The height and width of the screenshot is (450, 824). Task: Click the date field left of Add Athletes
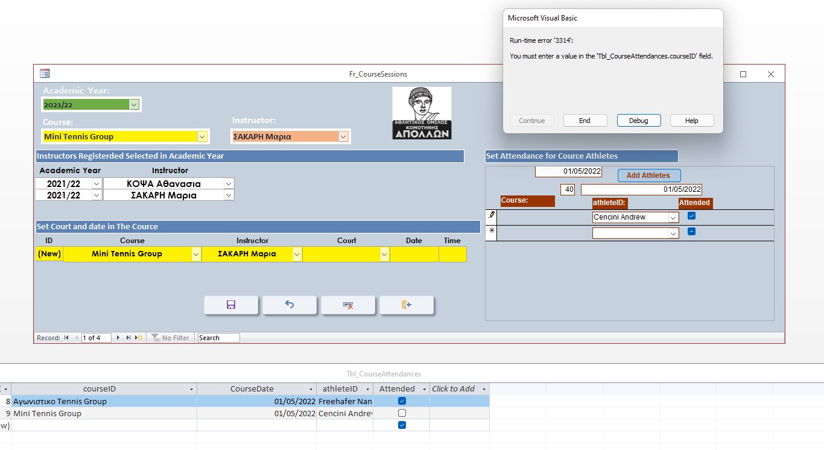(568, 171)
